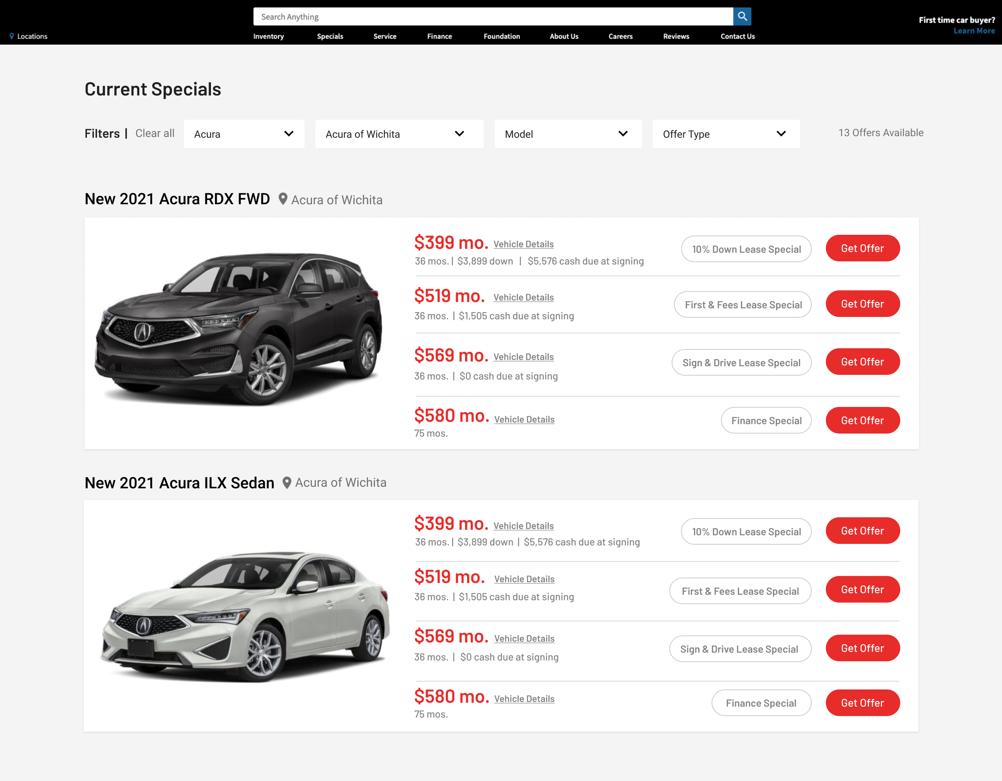Screen dimensions: 1002x781
Task: Open the Finance navigation item
Action: pyautogui.click(x=439, y=36)
